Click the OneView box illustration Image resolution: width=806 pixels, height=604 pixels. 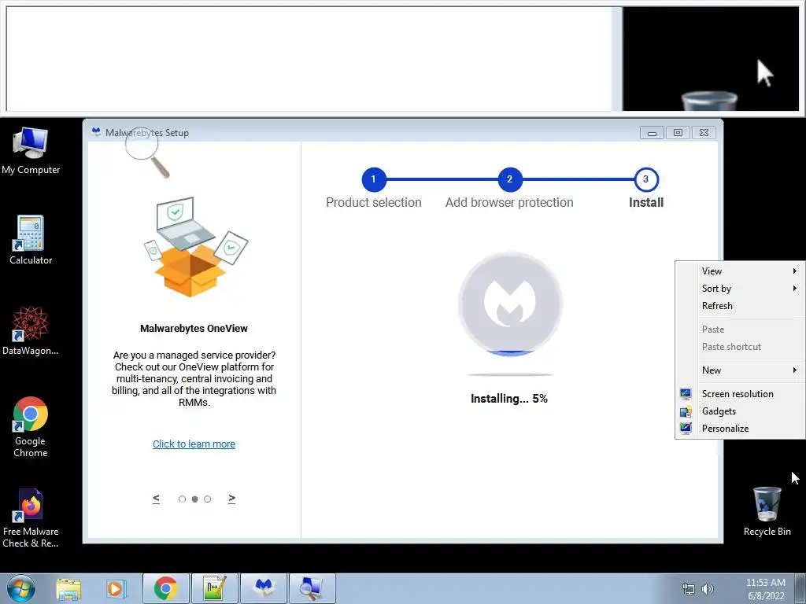click(x=195, y=247)
